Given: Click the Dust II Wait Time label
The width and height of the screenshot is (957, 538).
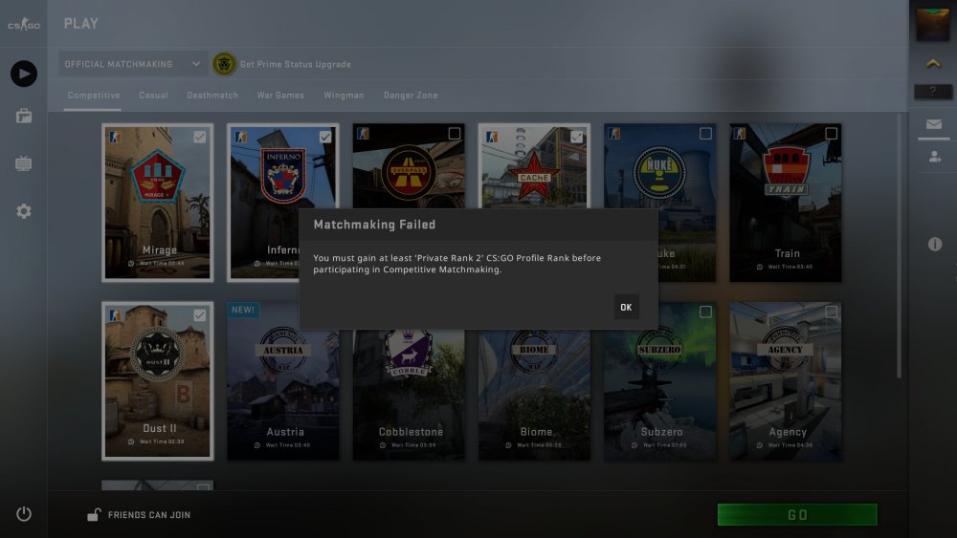Looking at the screenshot, I should 157,441.
